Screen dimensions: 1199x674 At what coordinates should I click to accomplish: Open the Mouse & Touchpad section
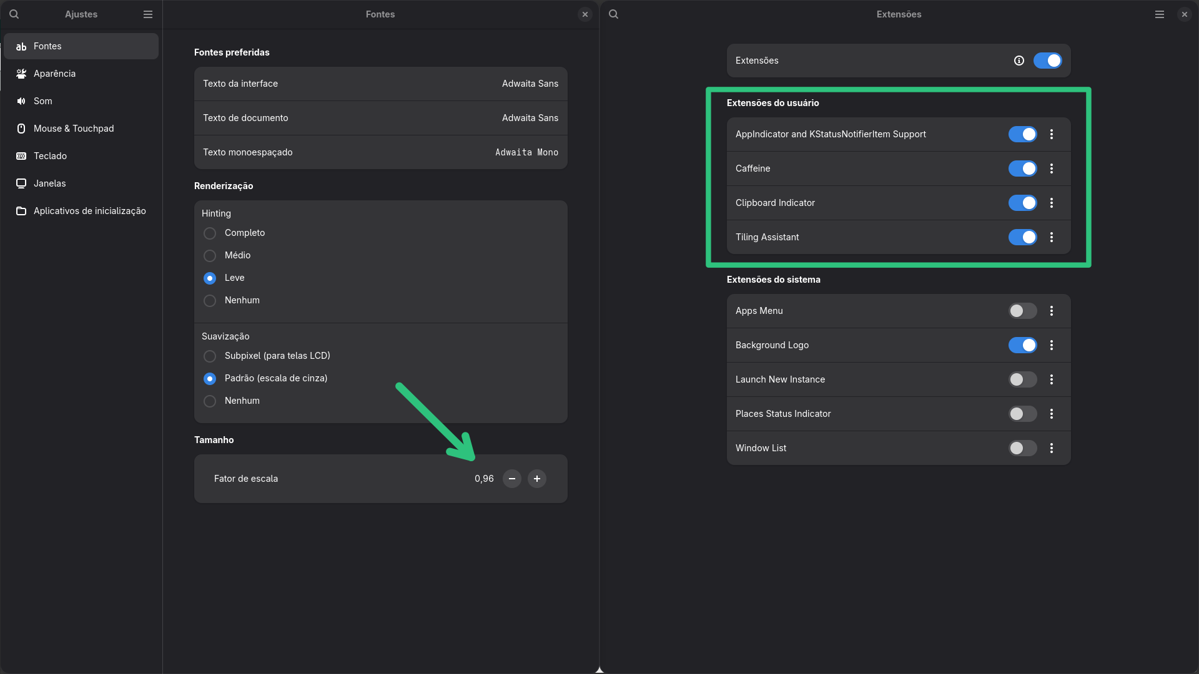[x=74, y=129]
